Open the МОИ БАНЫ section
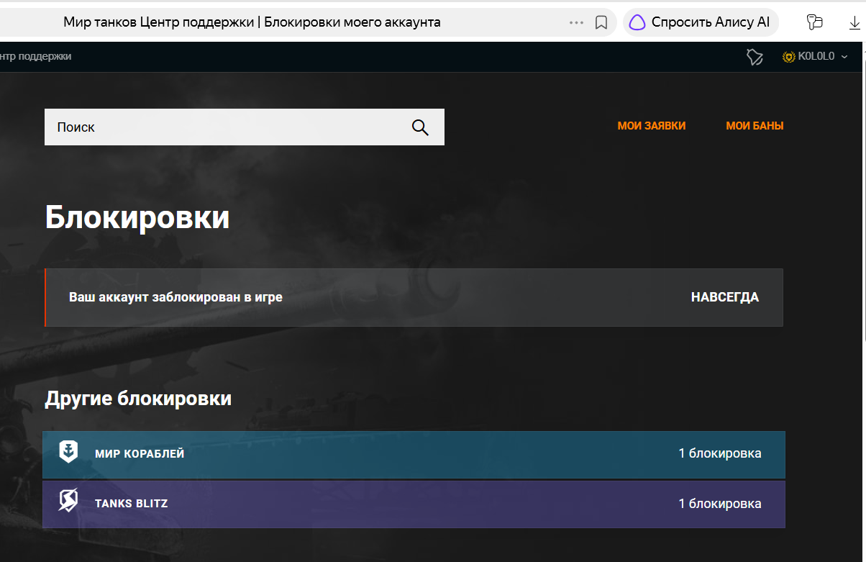The height and width of the screenshot is (562, 866). click(x=755, y=126)
